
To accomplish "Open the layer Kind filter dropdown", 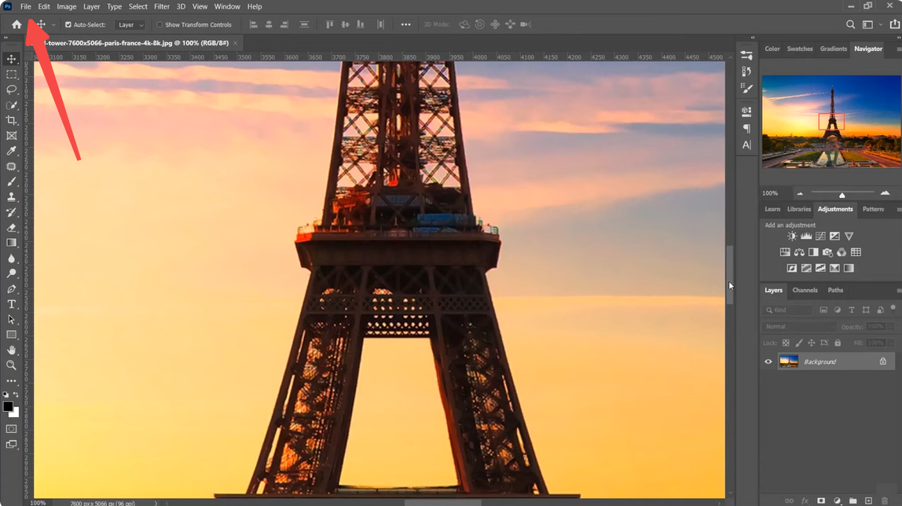I will coord(789,310).
